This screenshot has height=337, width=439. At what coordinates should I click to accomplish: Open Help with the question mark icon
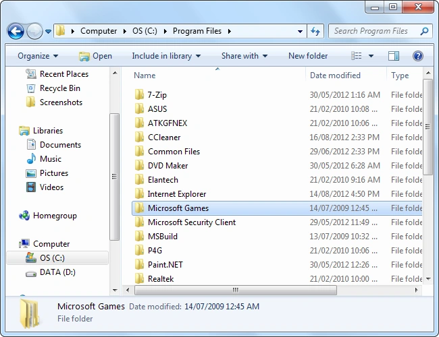coord(417,56)
